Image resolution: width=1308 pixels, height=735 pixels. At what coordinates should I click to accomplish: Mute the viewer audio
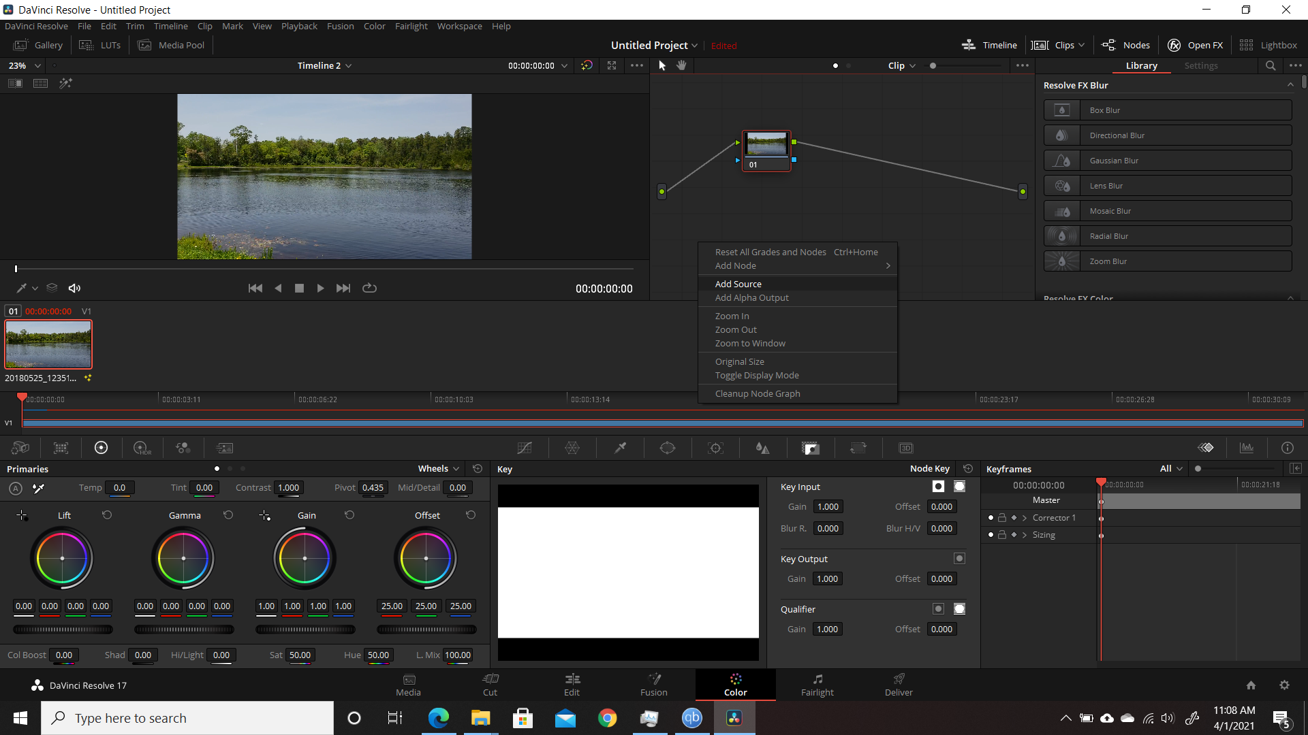pos(74,288)
